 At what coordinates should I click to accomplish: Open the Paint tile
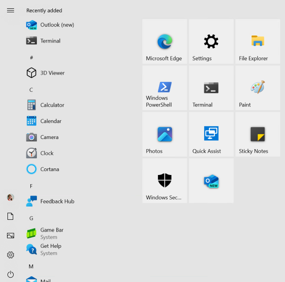click(x=257, y=88)
